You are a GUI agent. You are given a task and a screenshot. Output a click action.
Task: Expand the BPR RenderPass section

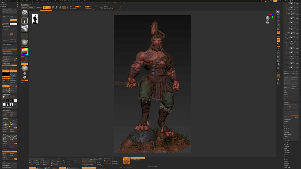(7, 94)
